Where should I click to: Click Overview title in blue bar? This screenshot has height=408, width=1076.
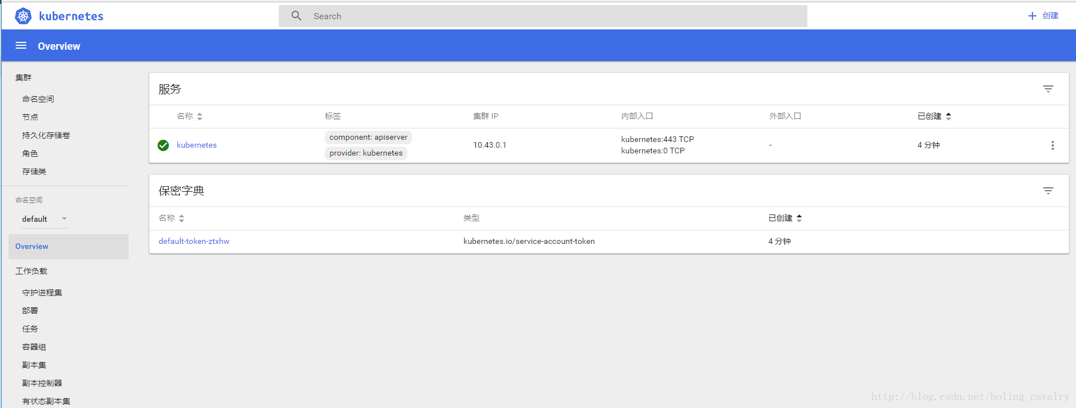[59, 46]
